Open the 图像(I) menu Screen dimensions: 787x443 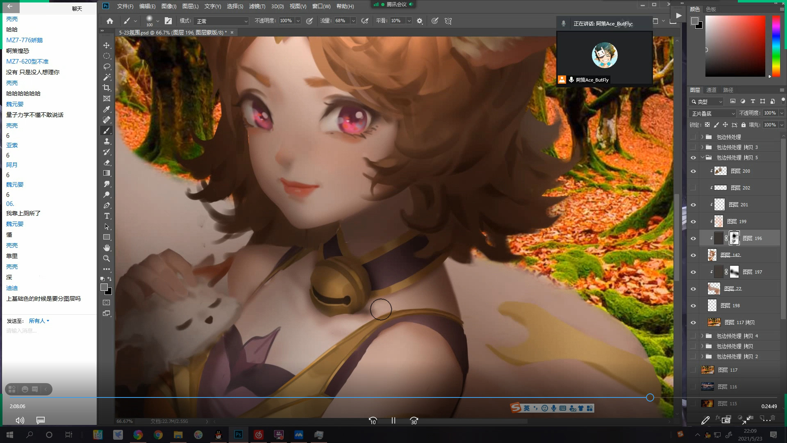(169, 6)
